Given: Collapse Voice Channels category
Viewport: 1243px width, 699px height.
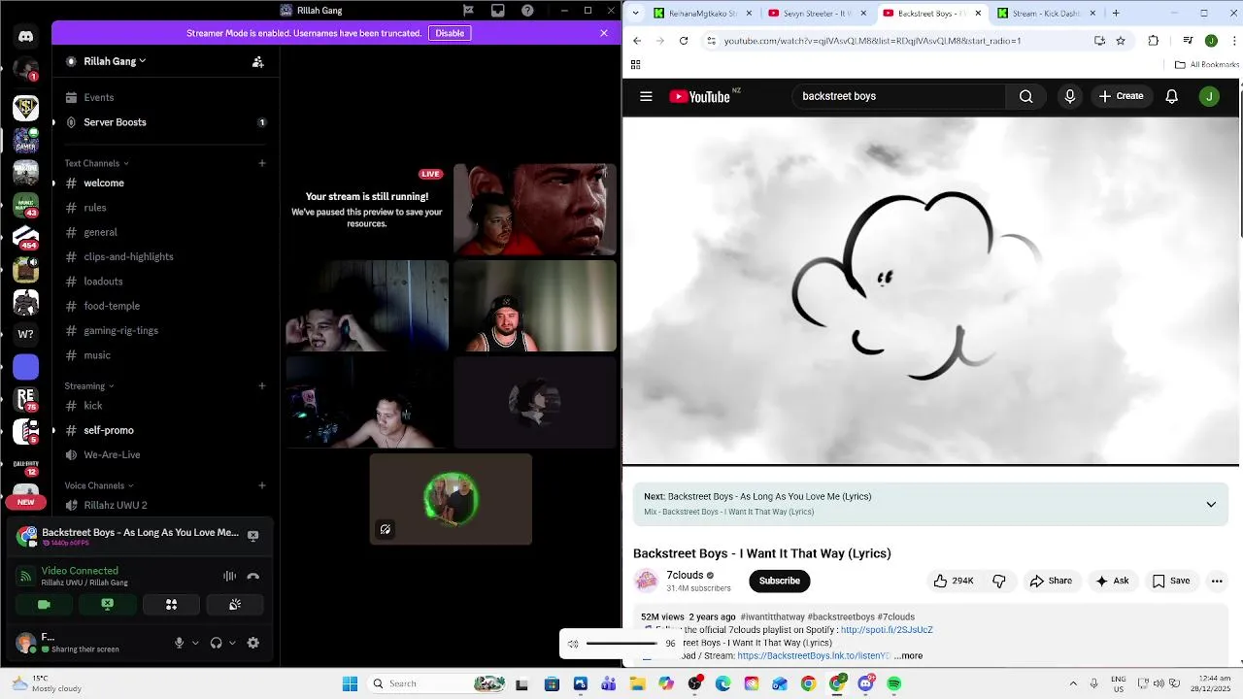Looking at the screenshot, I should point(99,485).
